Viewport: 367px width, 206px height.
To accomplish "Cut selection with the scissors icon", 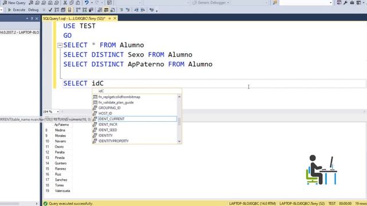I will 65,2.
